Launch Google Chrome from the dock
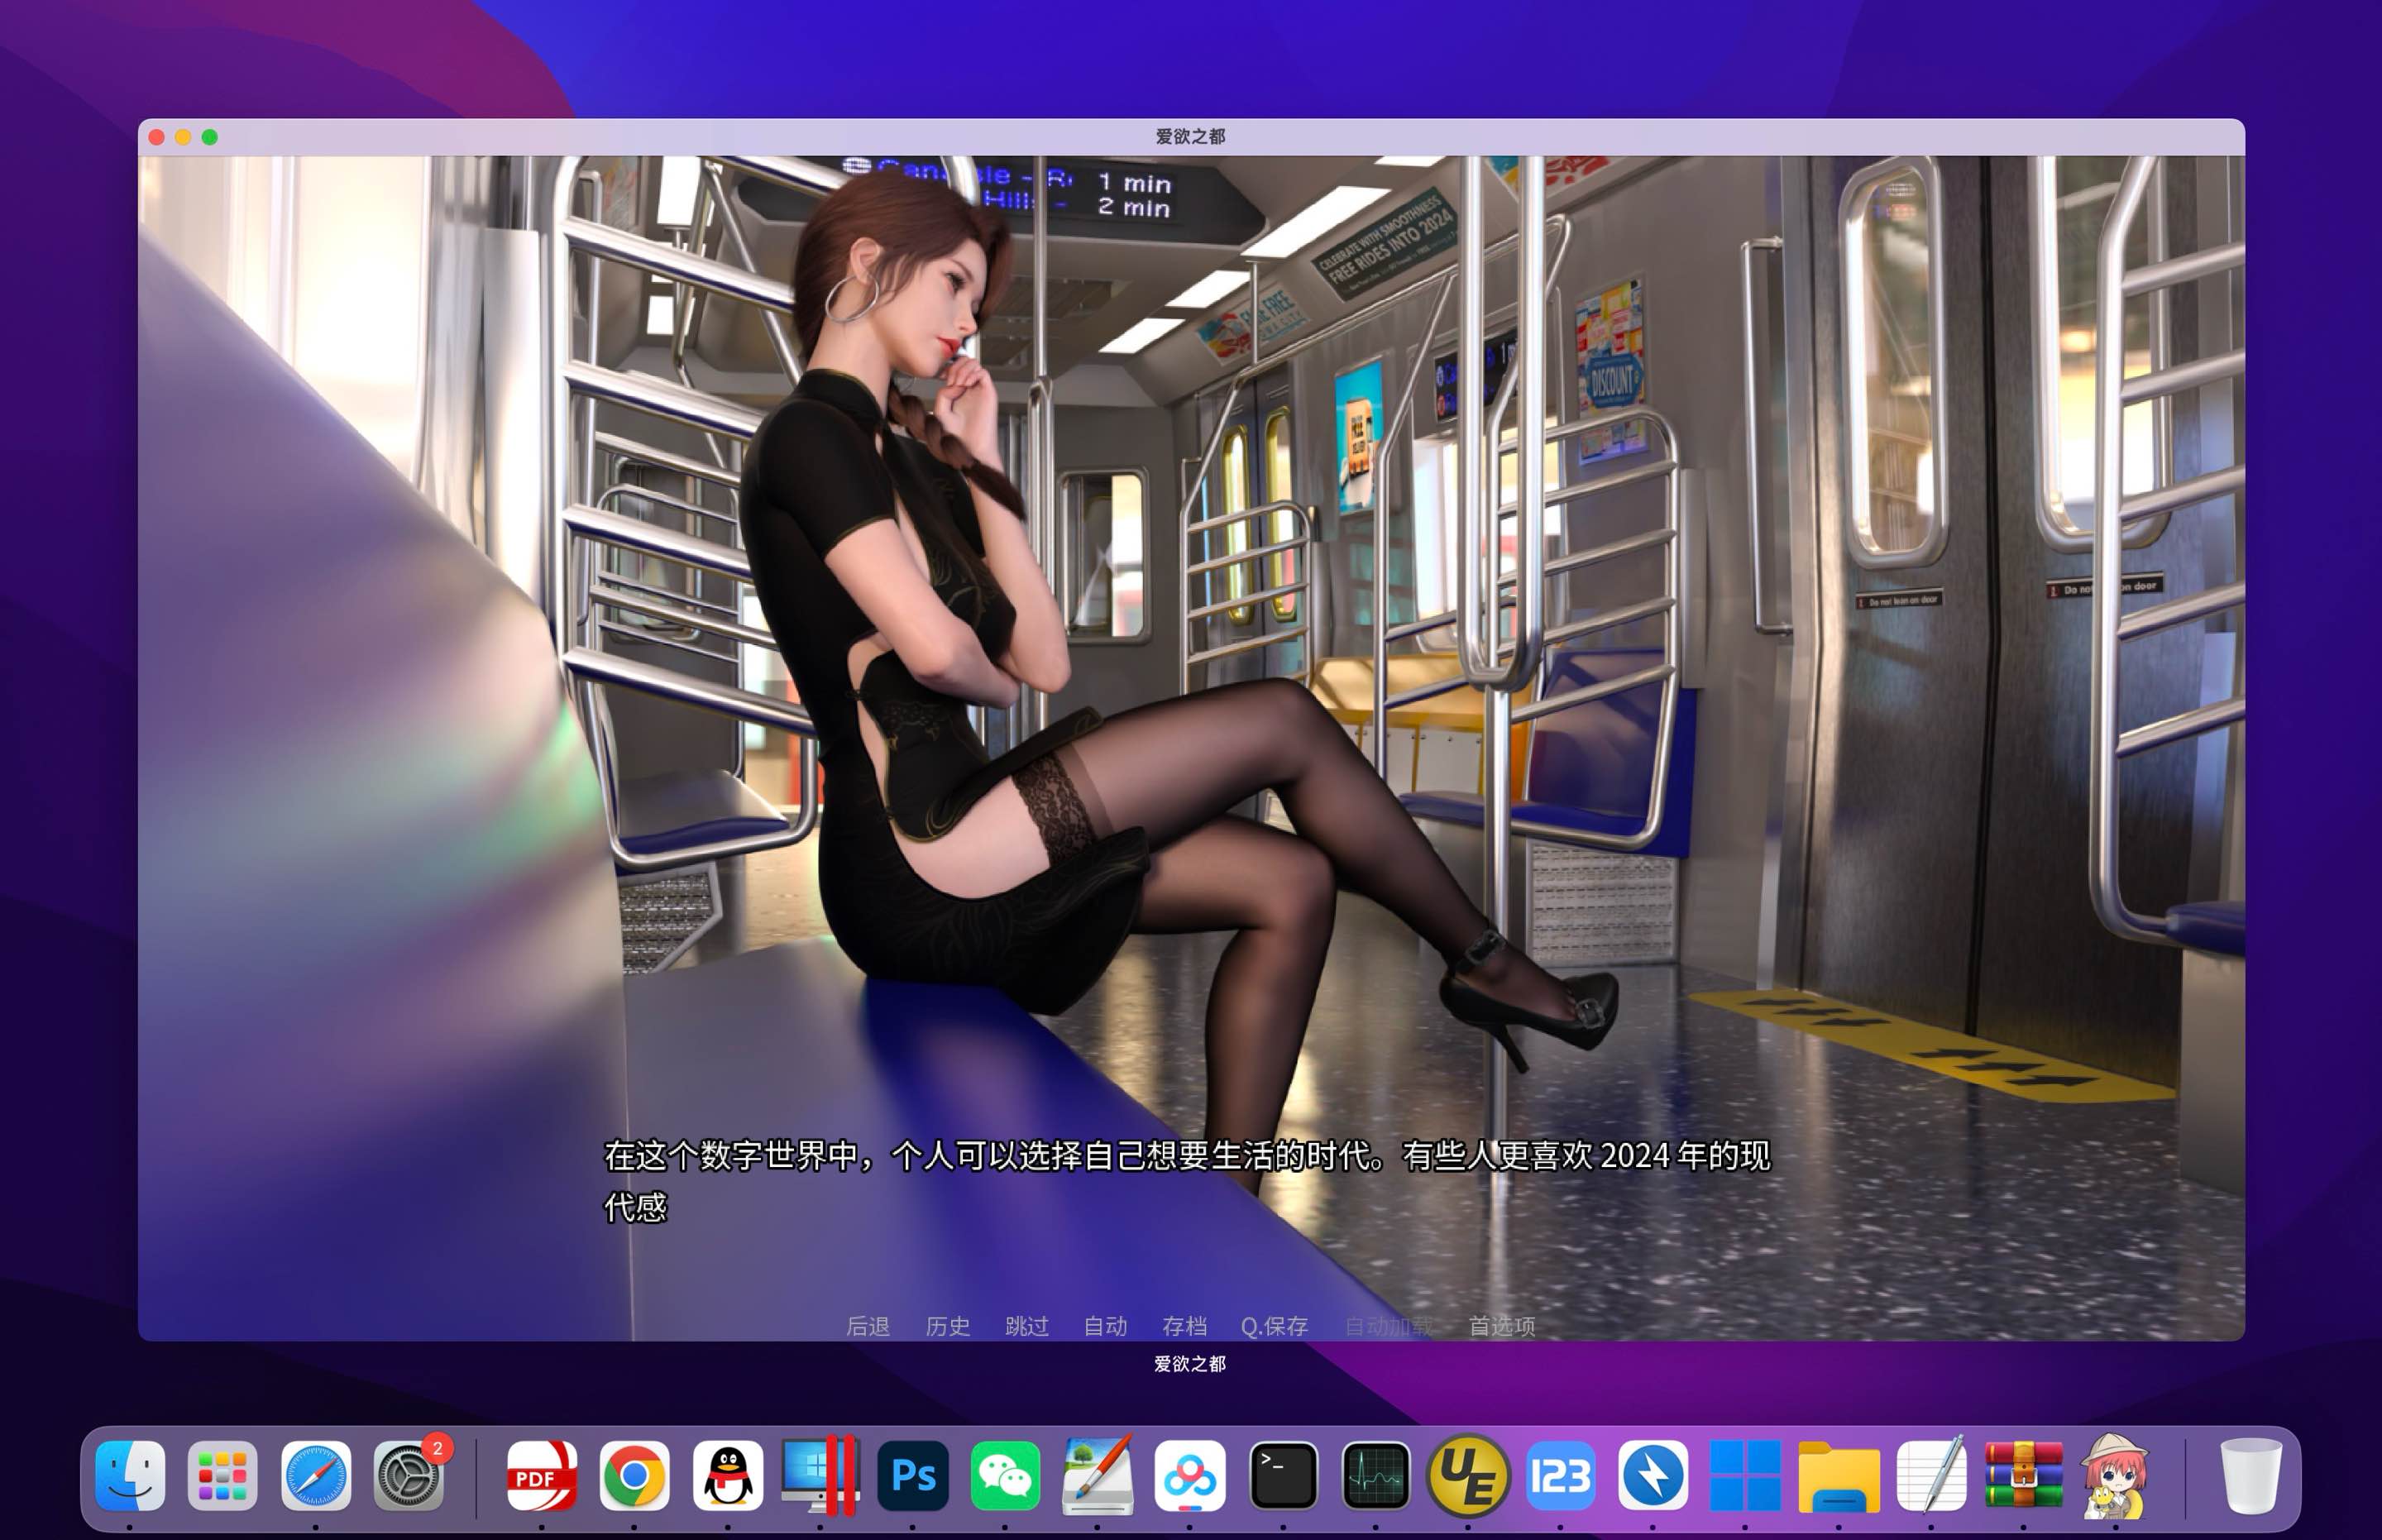Screen dimensions: 2382x1540 (634, 1475)
